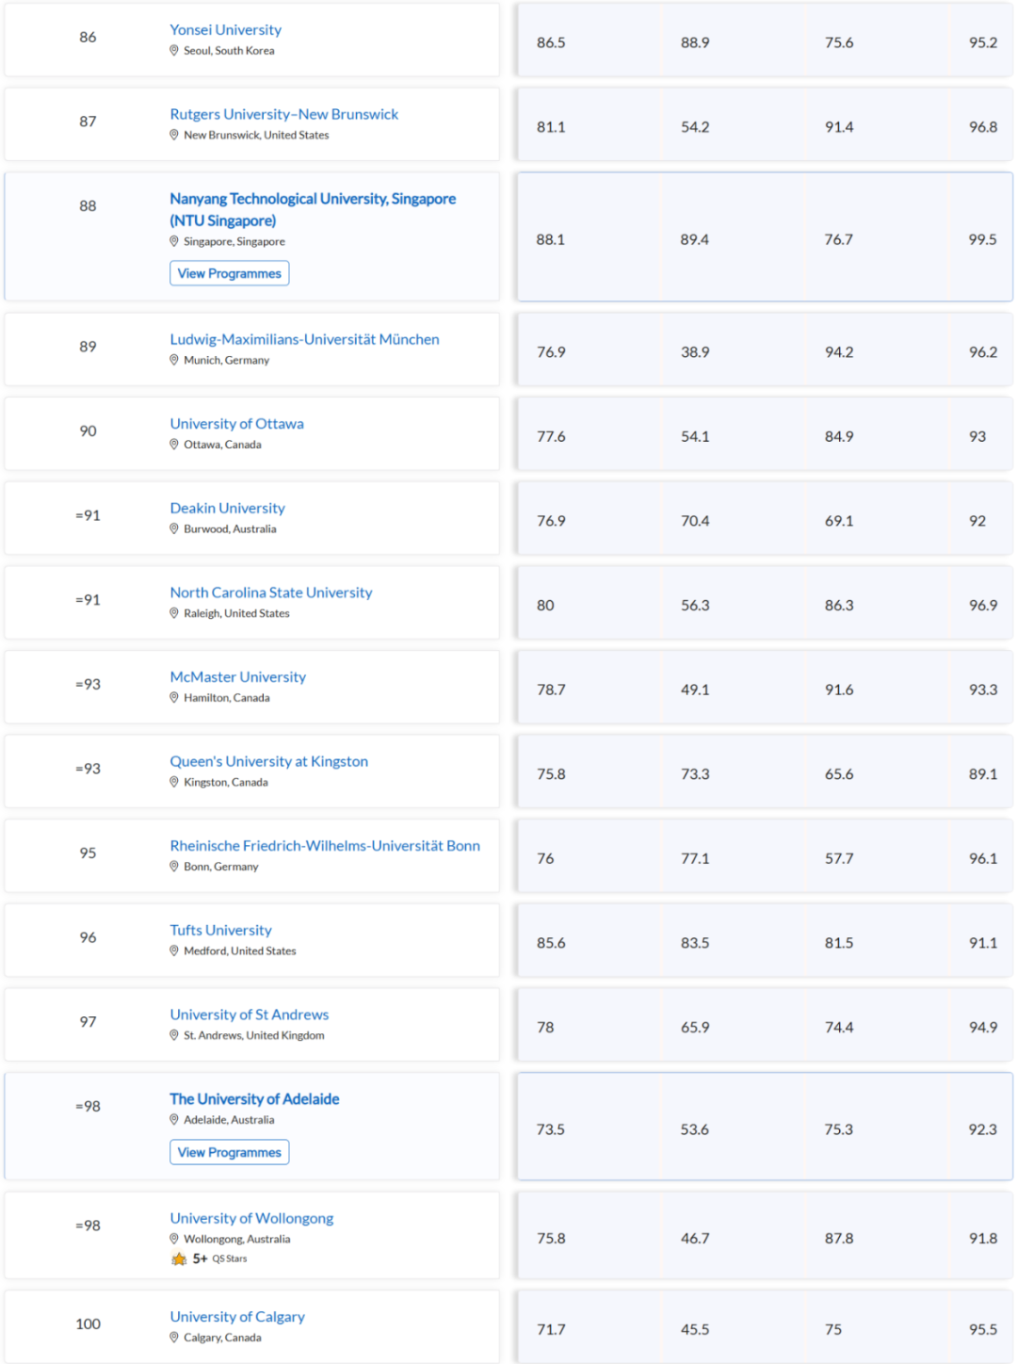Screen dimensions: 1017x1364
Task: Open the Deakin University link
Action: 227,508
